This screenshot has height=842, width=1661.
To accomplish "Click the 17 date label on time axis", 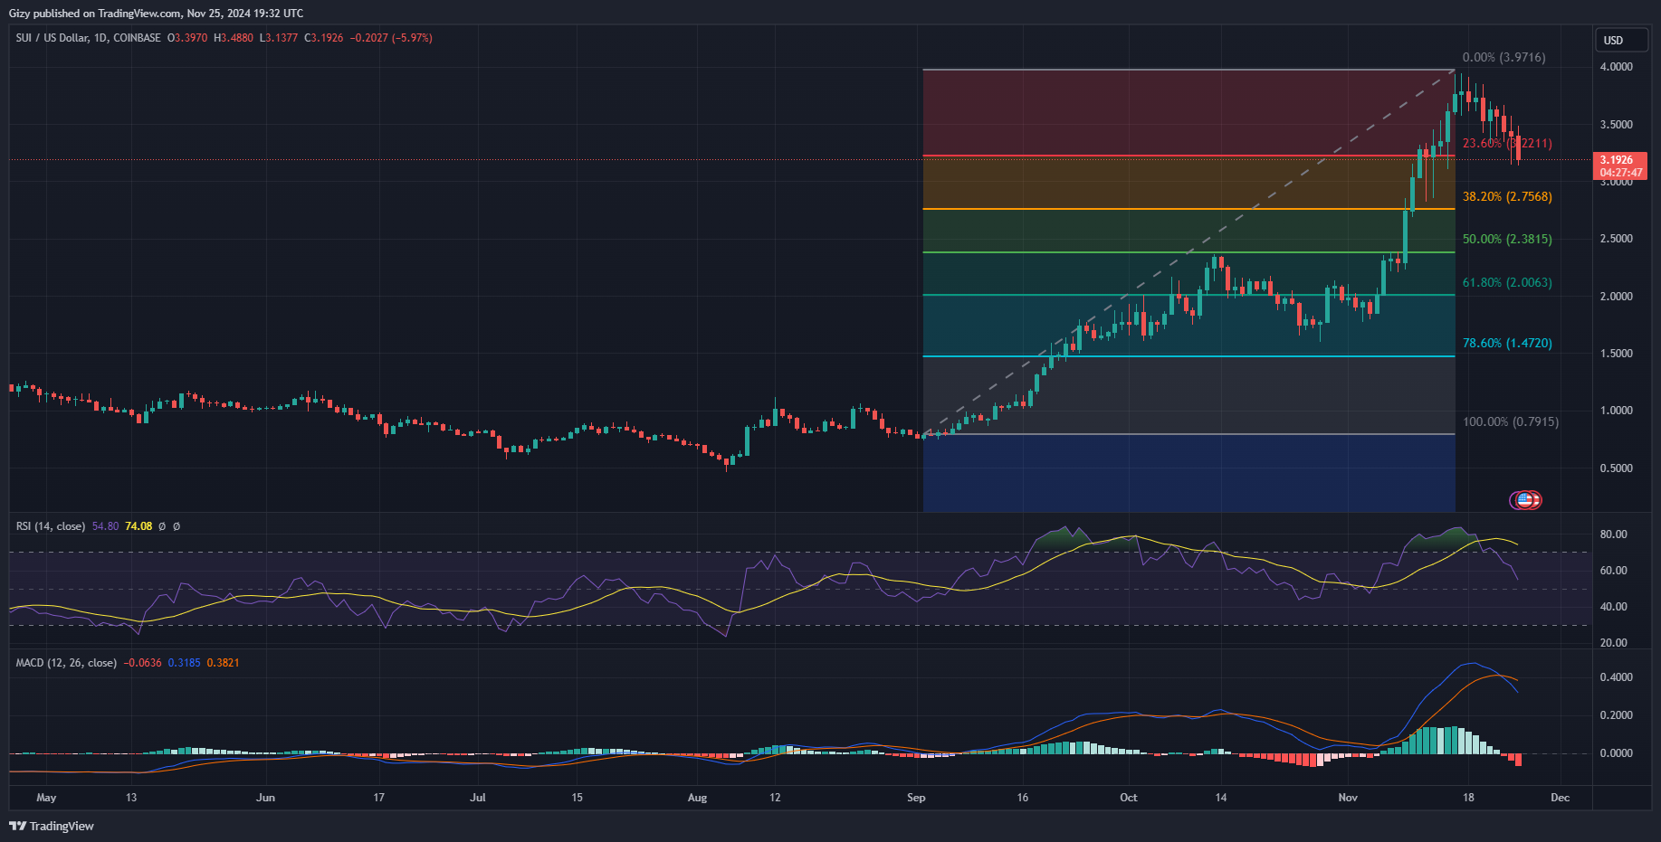I will point(378,798).
